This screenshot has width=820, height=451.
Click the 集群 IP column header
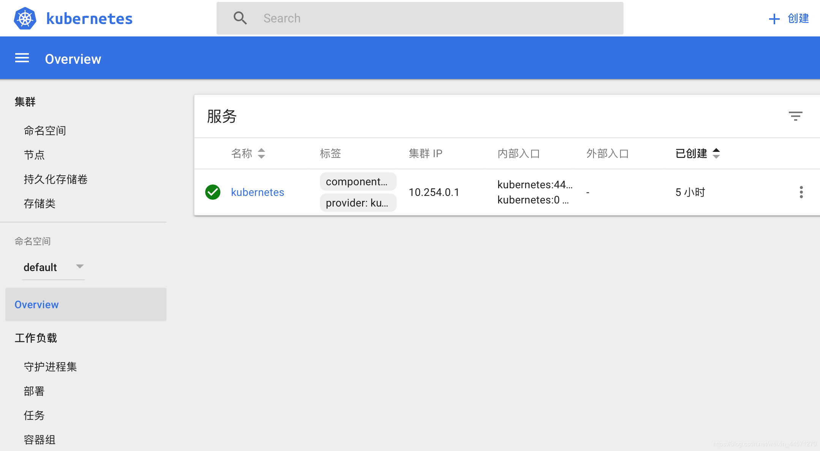[x=426, y=153]
